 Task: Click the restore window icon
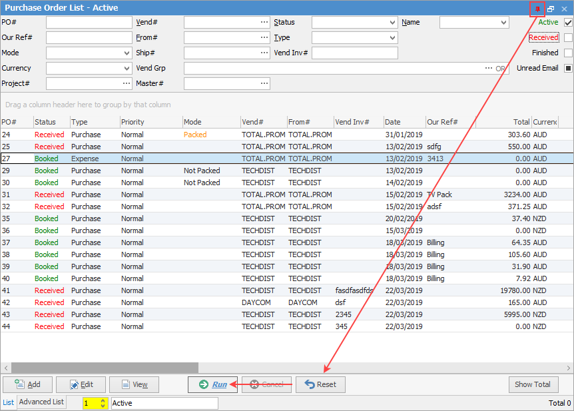[551, 9]
